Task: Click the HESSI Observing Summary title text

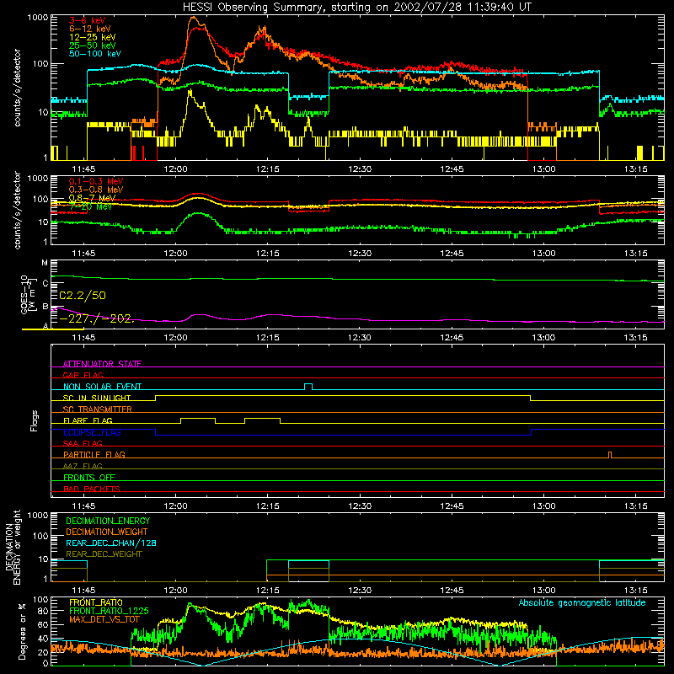Action: tap(357, 8)
